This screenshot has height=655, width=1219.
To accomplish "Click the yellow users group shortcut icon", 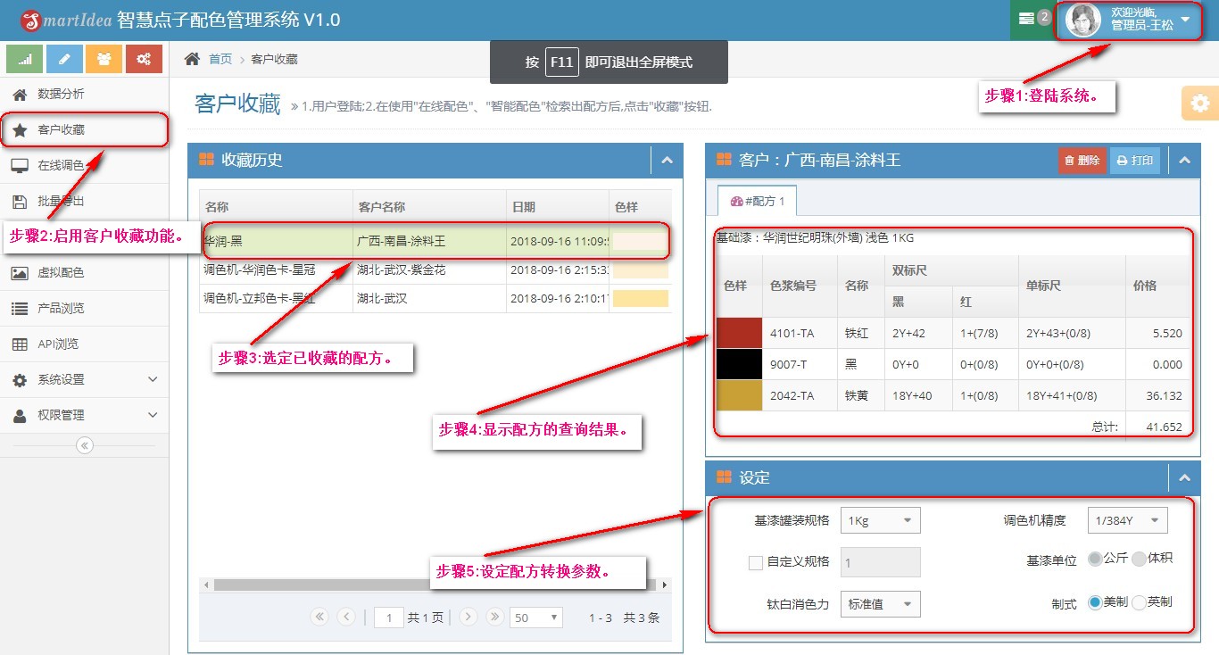I will 104,59.
